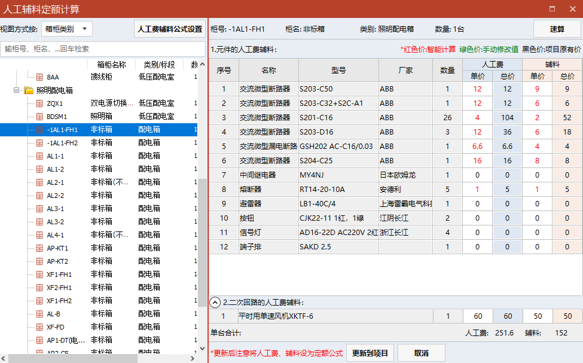Click the 日本欧姆龙 manufacturer cell

(x=405, y=175)
